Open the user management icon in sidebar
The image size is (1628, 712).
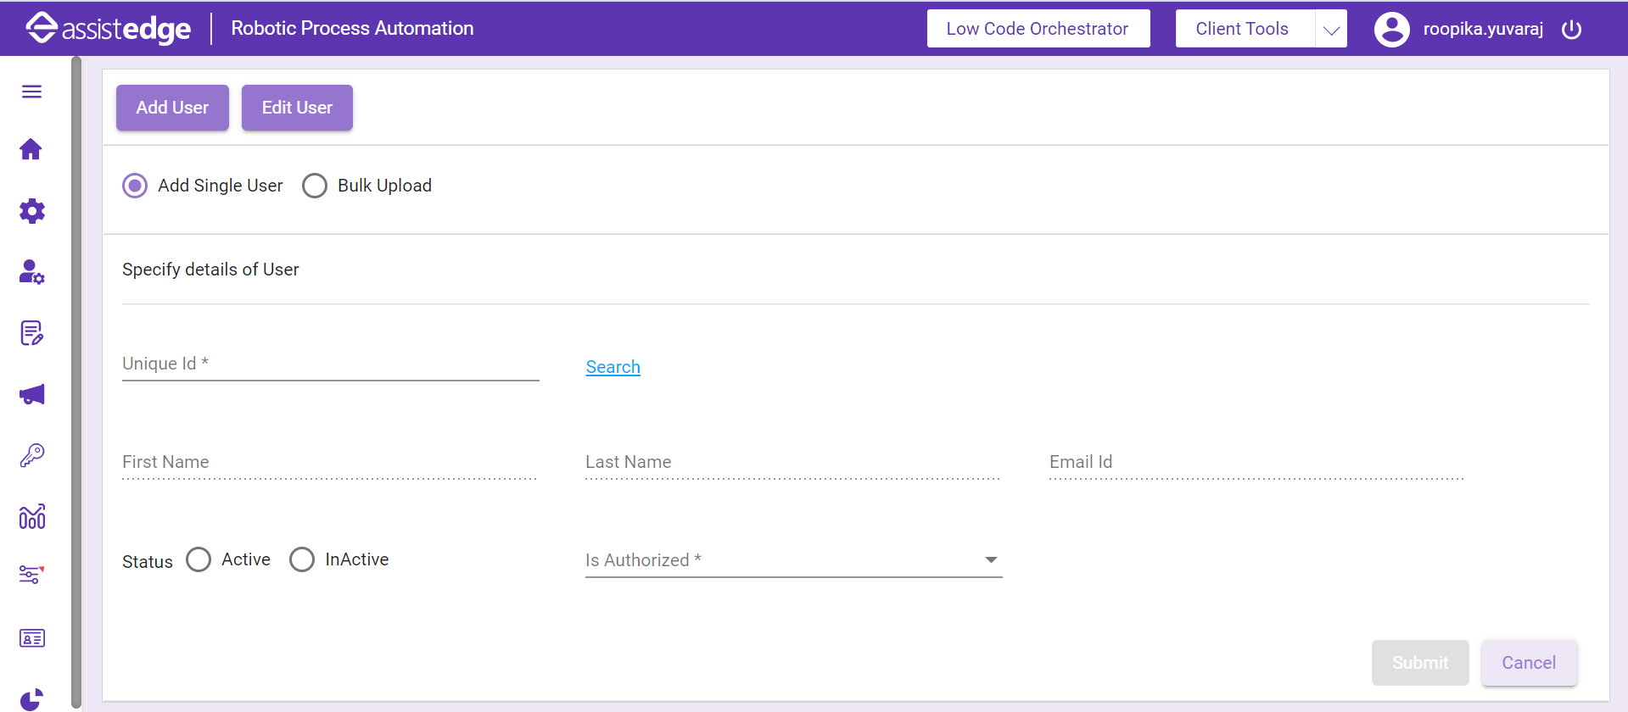[x=31, y=272]
